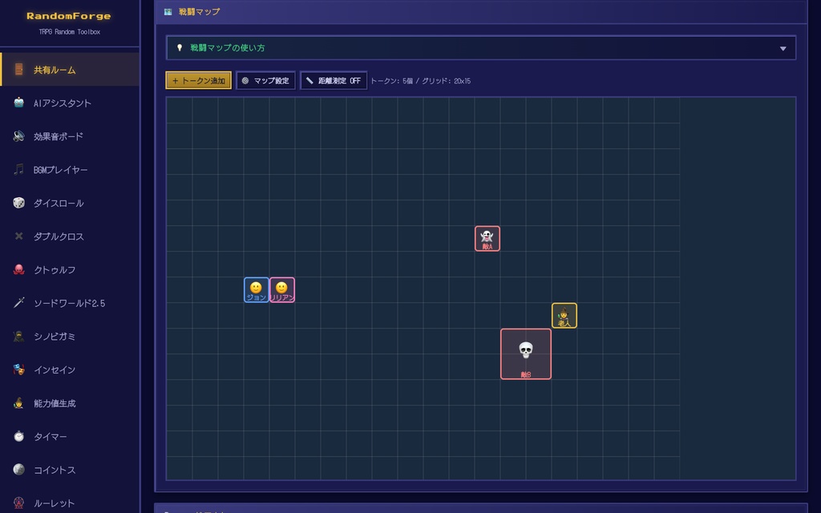Click the ＋トークン追加 button
The height and width of the screenshot is (513, 821).
[x=199, y=81]
